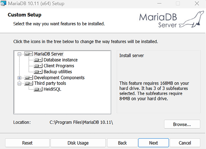Click the Client Programs feature drive icon

coord(38,66)
